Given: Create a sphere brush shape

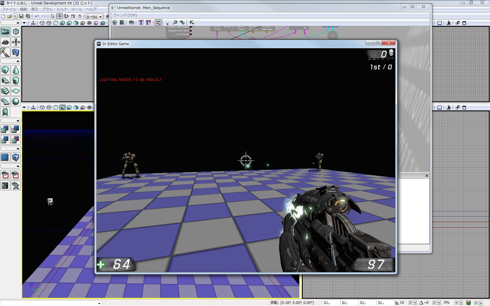Looking at the screenshot, I should (x=16, y=101).
